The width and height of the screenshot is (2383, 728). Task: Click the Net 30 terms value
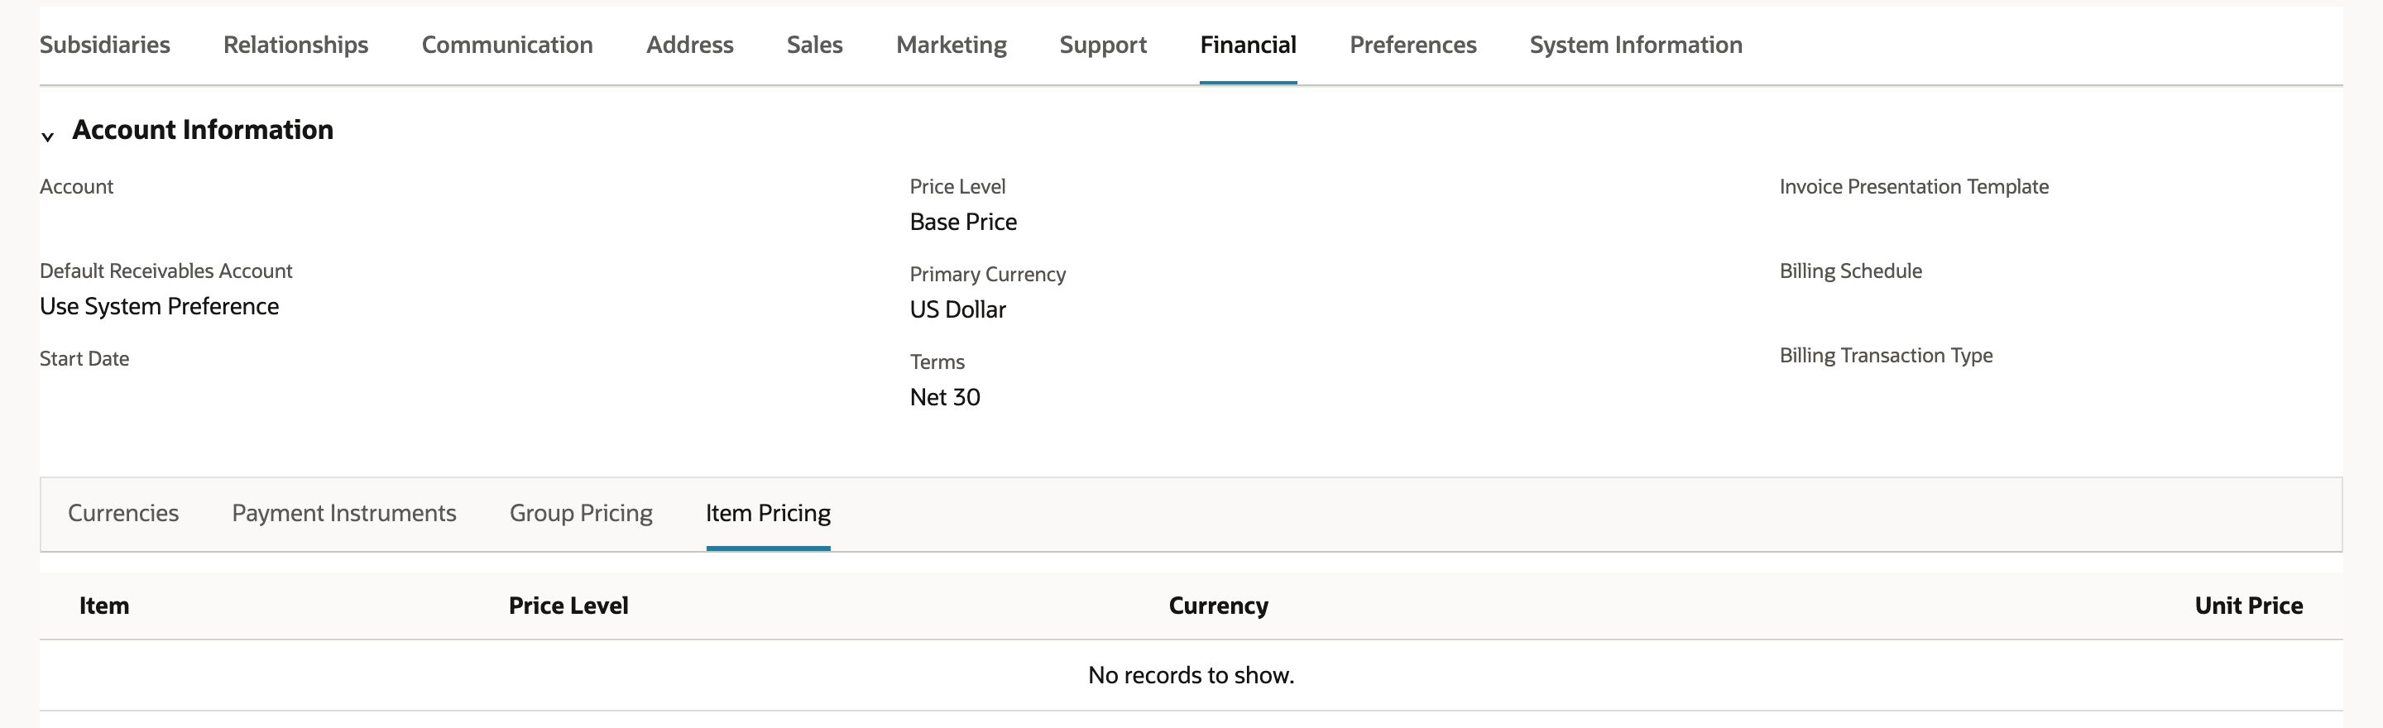[944, 398]
